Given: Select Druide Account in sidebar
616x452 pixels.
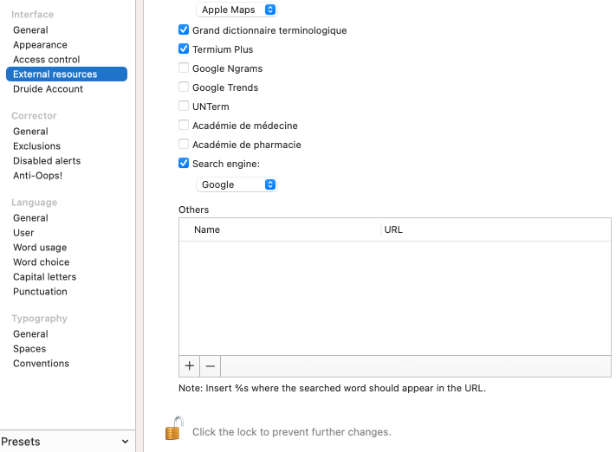Looking at the screenshot, I should (48, 89).
